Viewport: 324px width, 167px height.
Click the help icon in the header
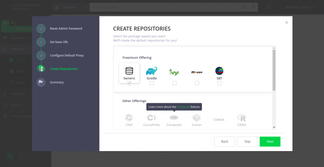(269, 7)
